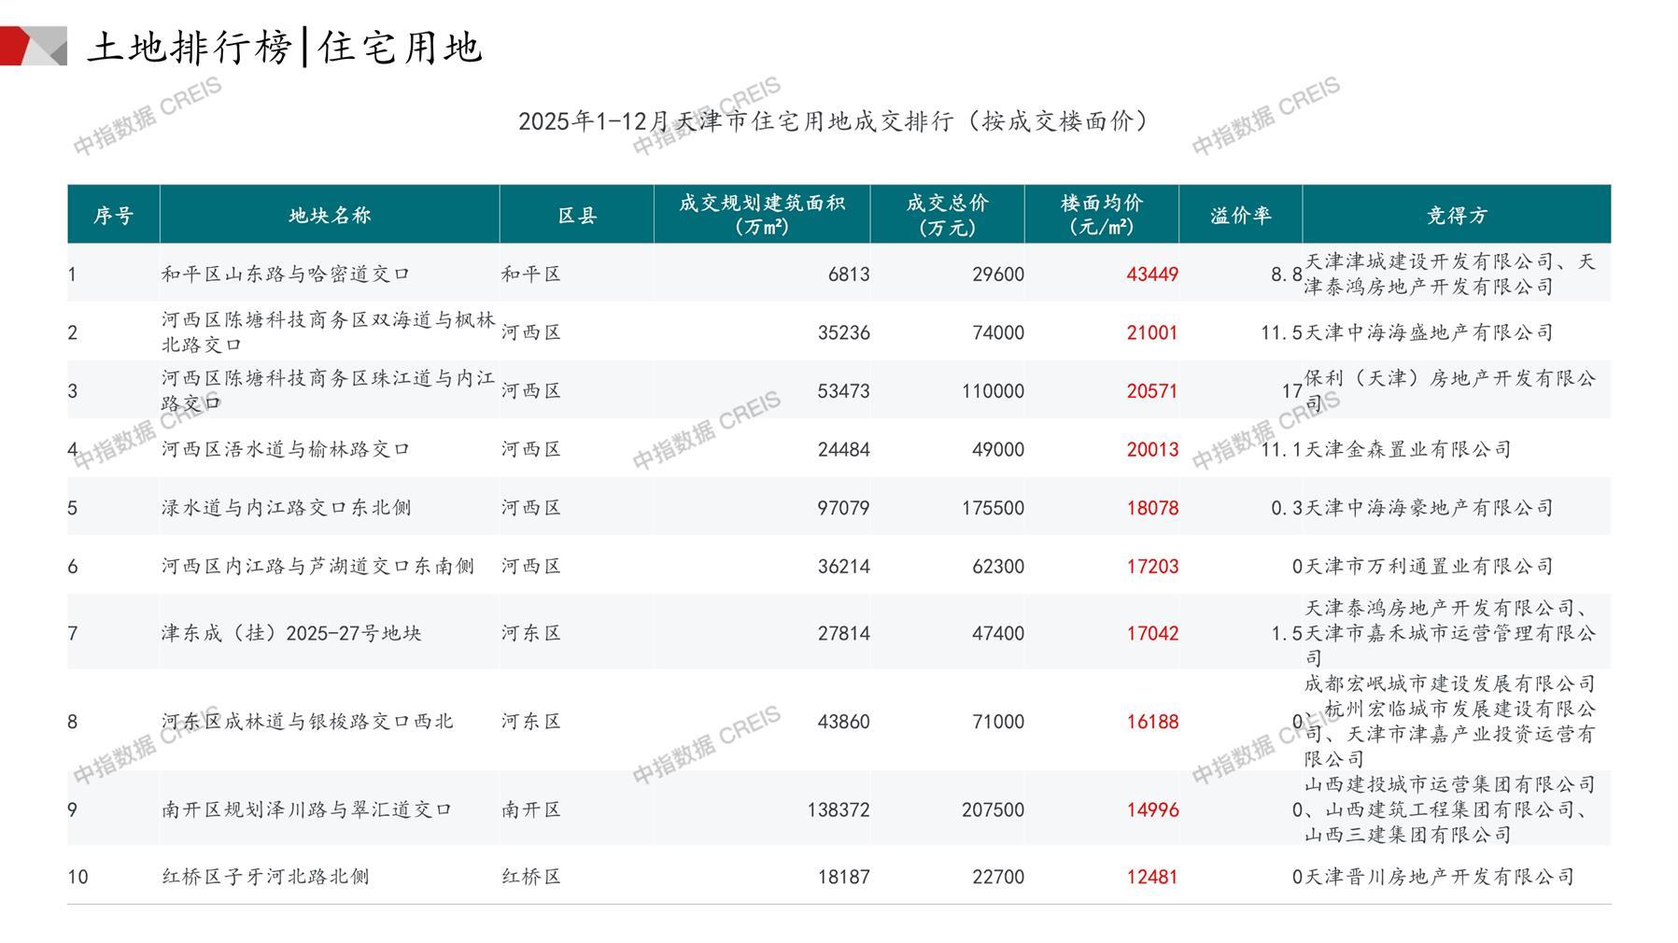Viewport: 1678px width, 943px height.
Task: Select the 区县 column header
Action: [576, 216]
